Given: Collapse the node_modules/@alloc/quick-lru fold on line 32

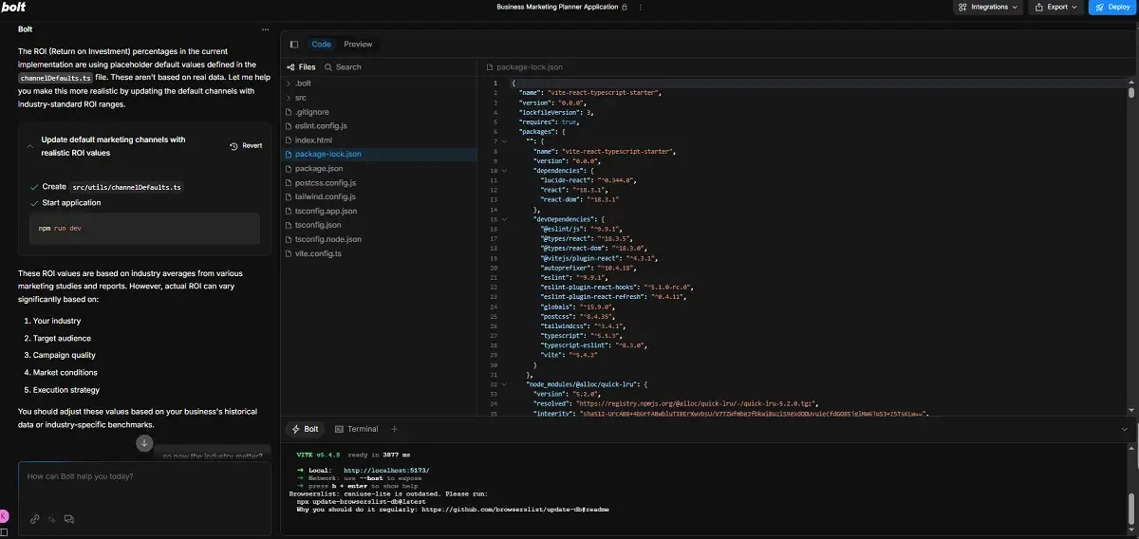Looking at the screenshot, I should 504,383.
